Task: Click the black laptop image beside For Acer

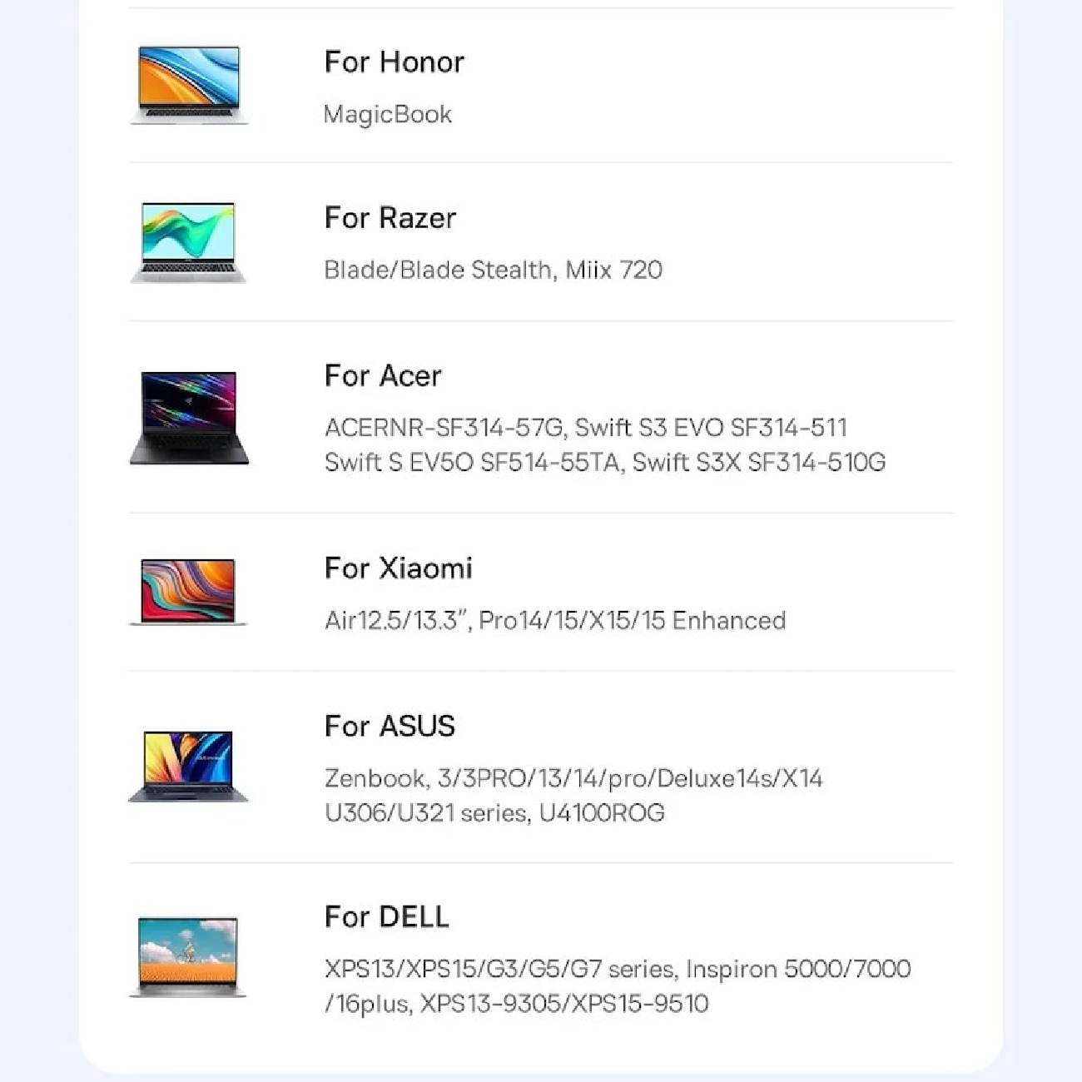Action: pos(189,418)
